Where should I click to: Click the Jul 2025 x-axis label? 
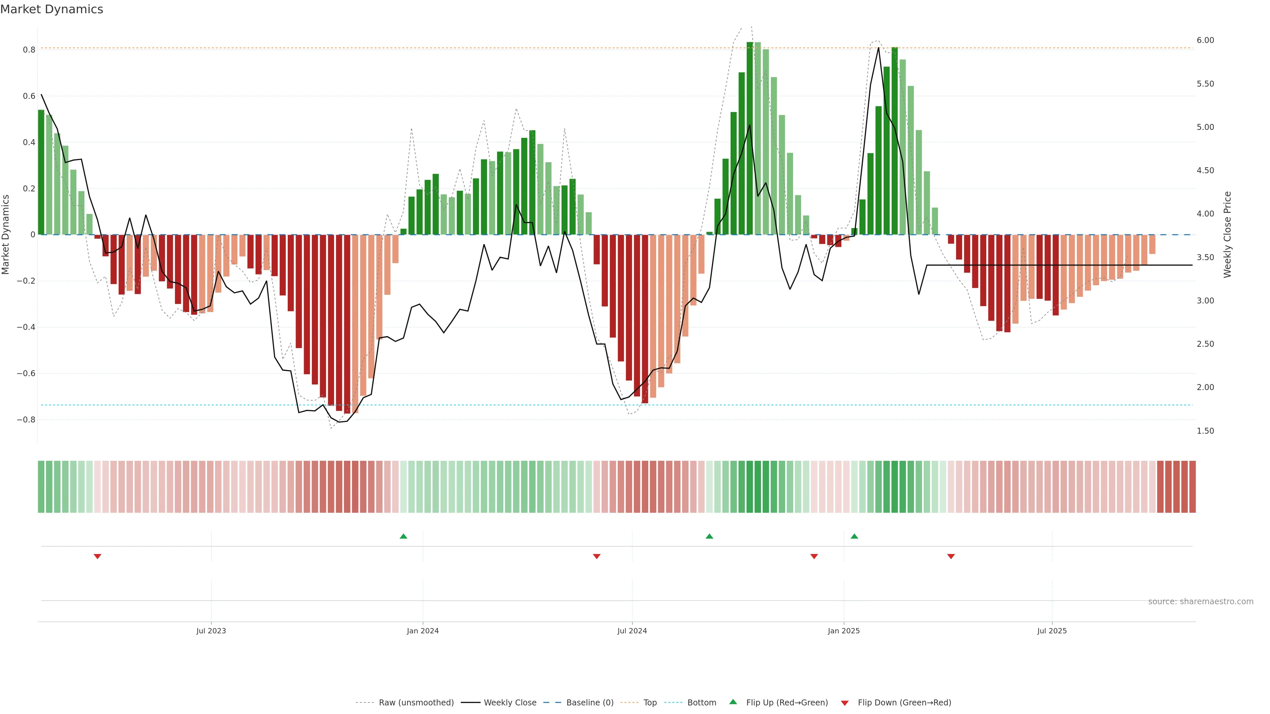click(x=1052, y=631)
